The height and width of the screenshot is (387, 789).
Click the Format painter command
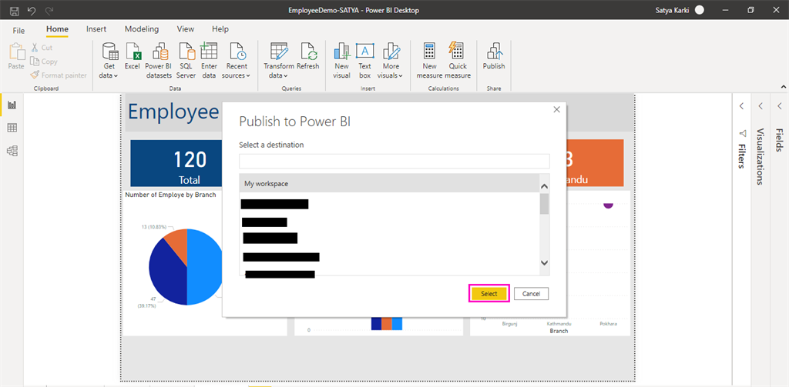[58, 75]
